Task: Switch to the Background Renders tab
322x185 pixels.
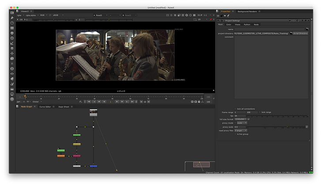Action: click(x=247, y=12)
